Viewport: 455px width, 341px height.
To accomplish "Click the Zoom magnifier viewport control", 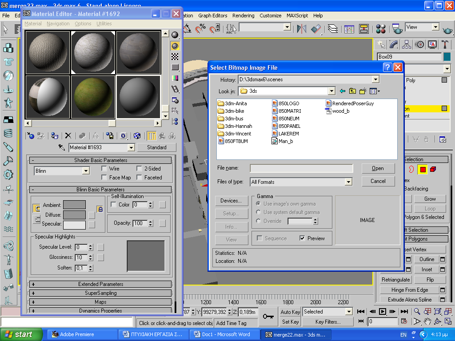I will 417,311.
